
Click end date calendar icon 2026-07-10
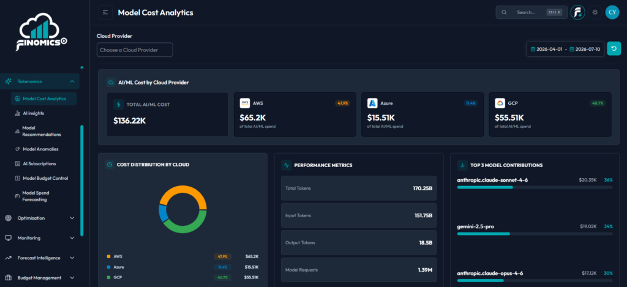(572, 49)
